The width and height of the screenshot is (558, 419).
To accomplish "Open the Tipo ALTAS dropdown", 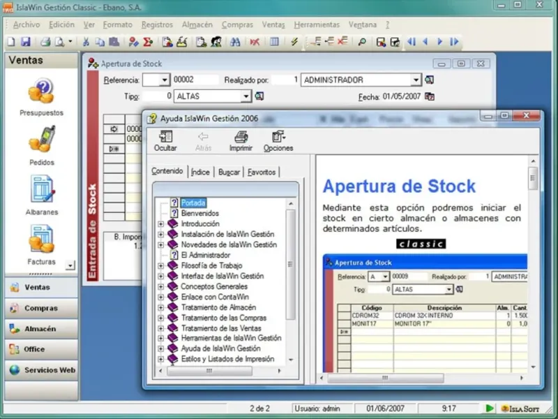I will tap(246, 96).
